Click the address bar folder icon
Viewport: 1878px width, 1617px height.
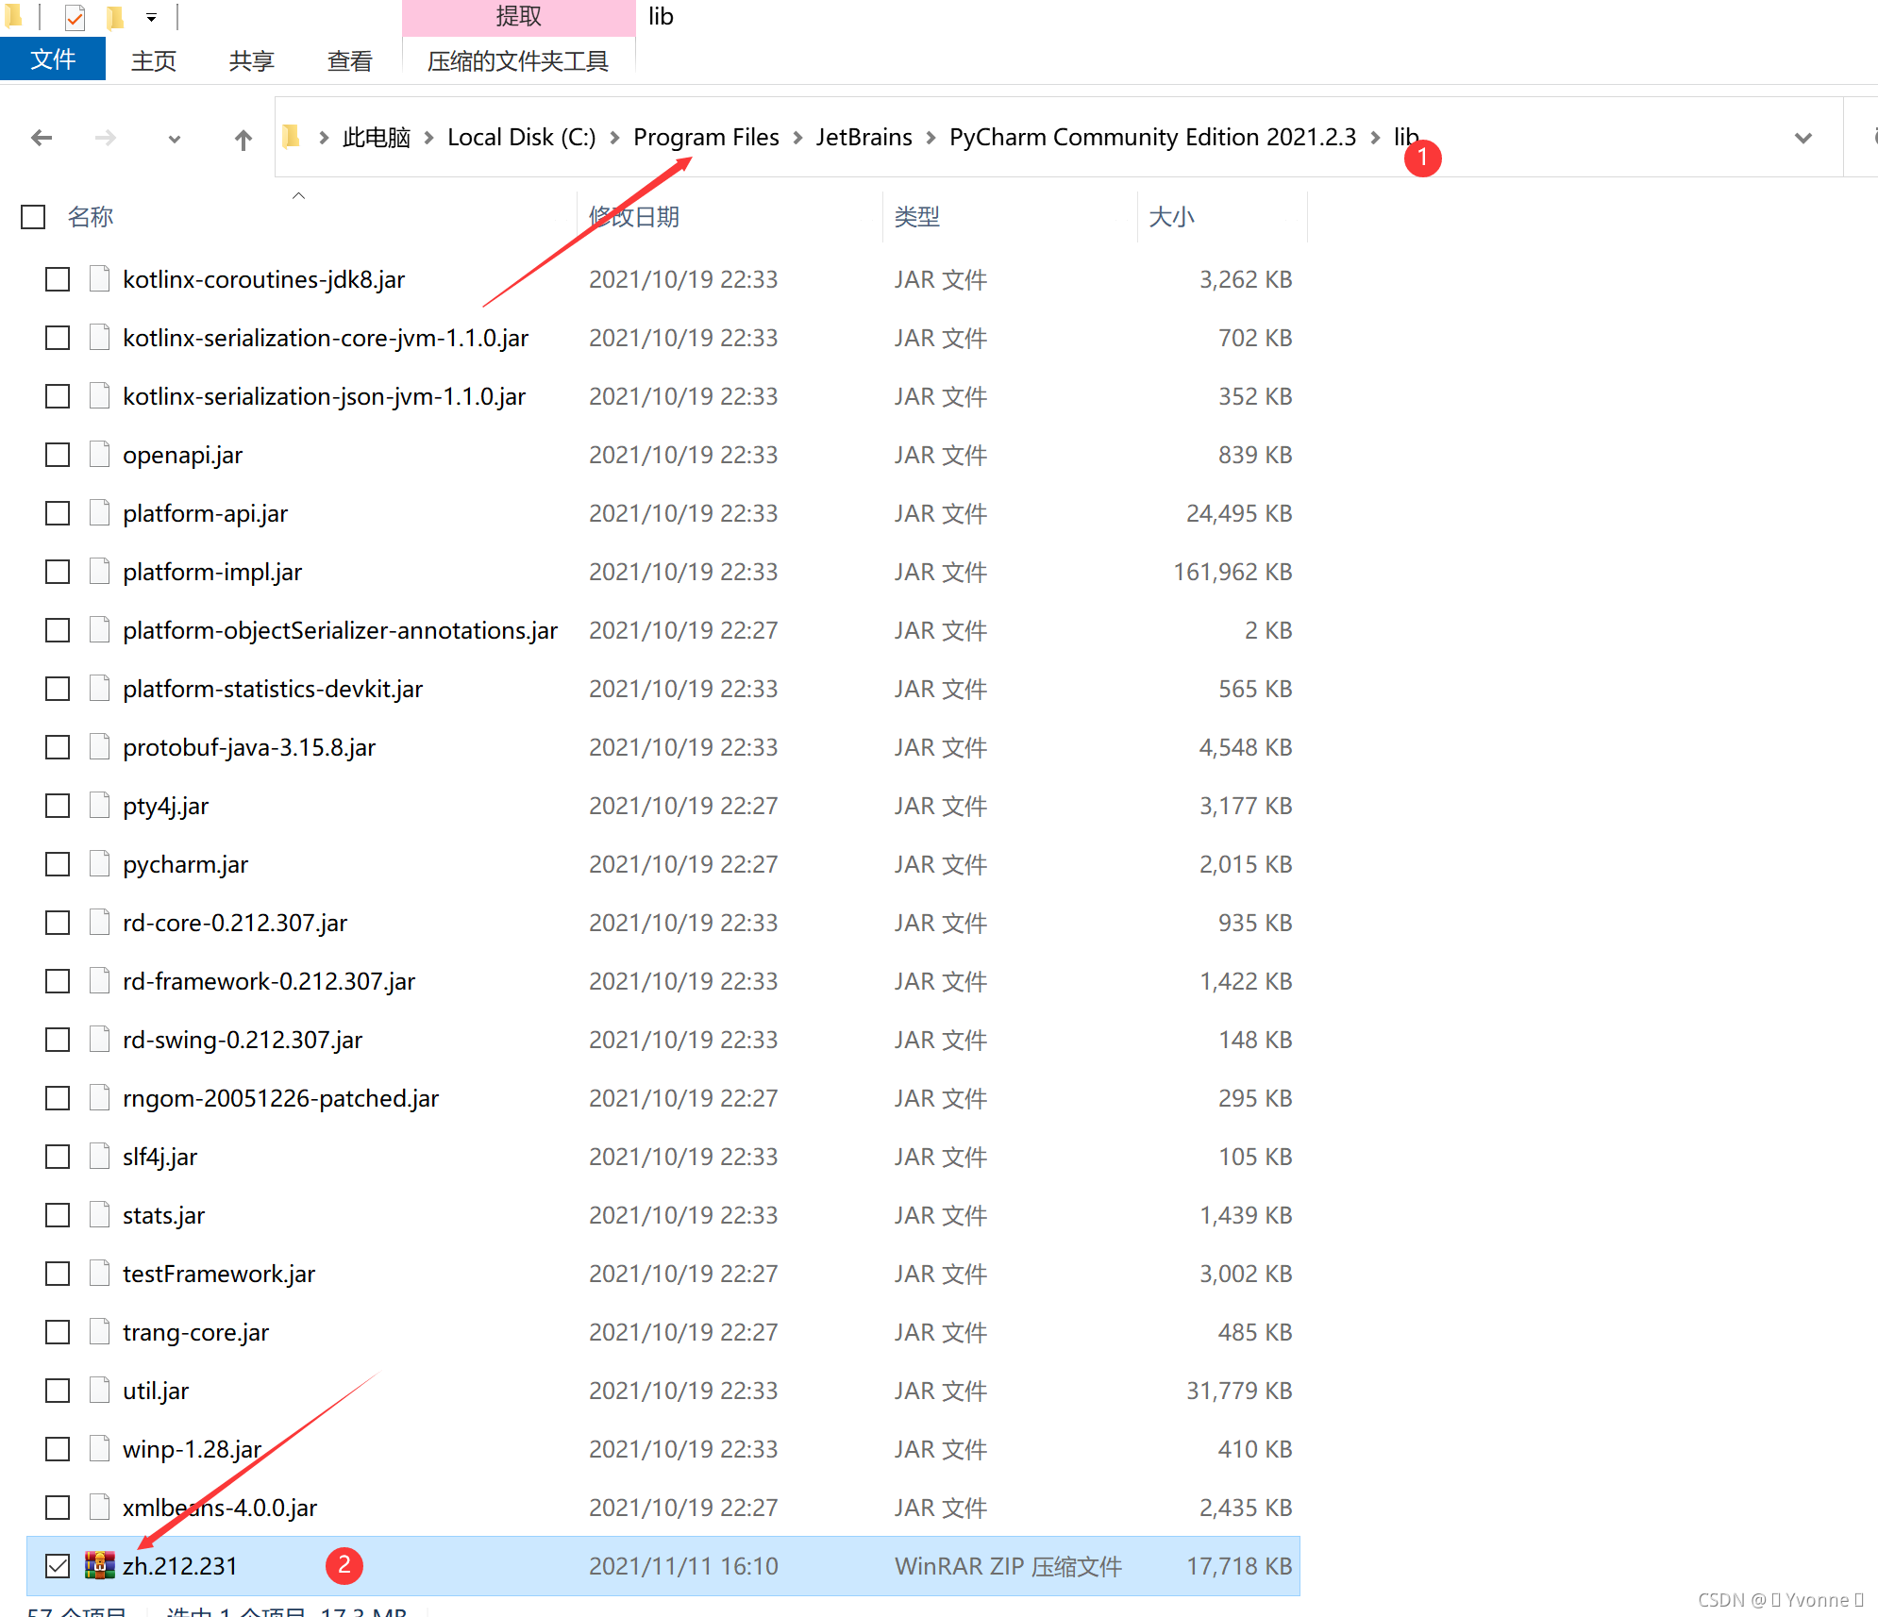tap(292, 137)
